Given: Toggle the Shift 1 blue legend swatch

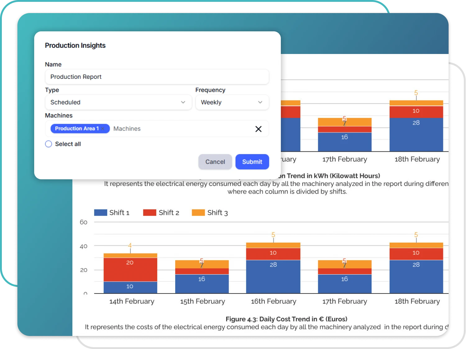Looking at the screenshot, I should pyautogui.click(x=100, y=213).
